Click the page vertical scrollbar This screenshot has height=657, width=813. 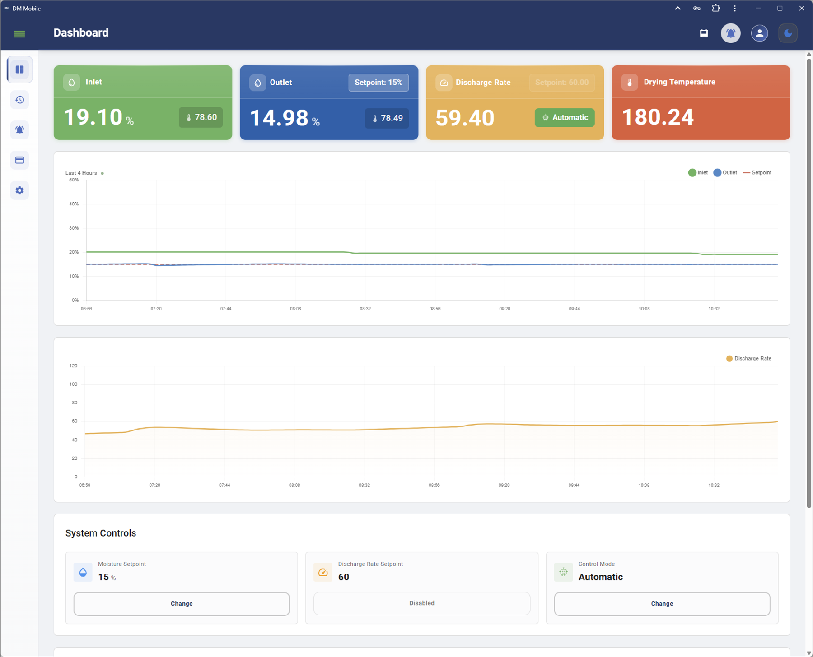coord(809,282)
